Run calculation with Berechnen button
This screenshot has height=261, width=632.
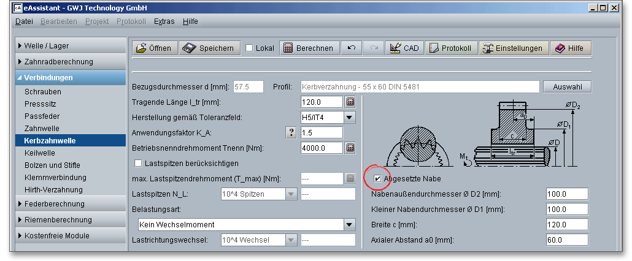point(309,48)
